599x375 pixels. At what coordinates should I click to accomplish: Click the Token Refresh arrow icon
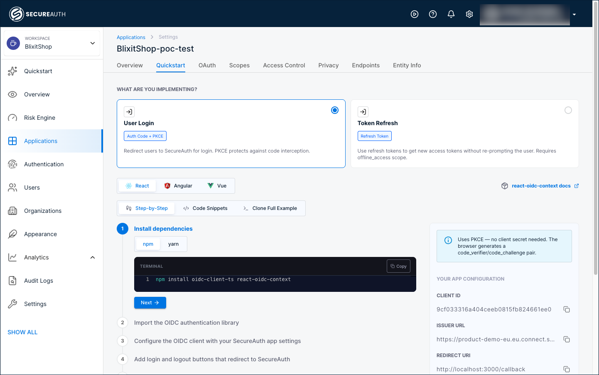pos(363,112)
